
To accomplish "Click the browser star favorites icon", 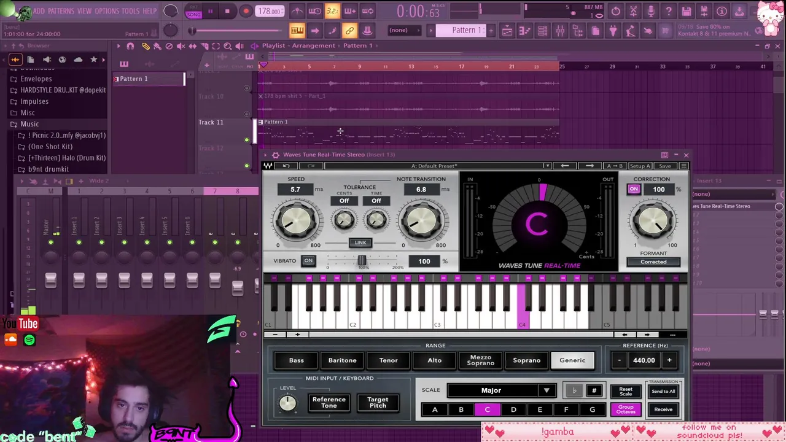I will pyautogui.click(x=94, y=60).
